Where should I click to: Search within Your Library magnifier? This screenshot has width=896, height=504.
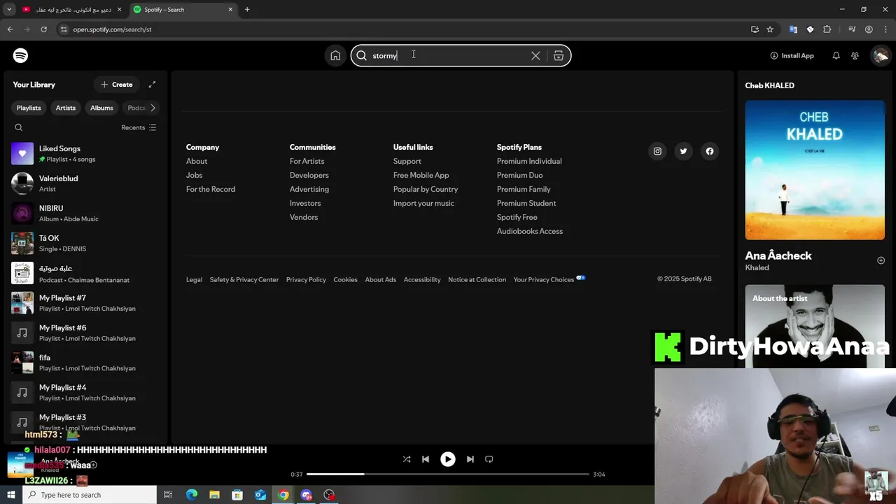tap(19, 127)
